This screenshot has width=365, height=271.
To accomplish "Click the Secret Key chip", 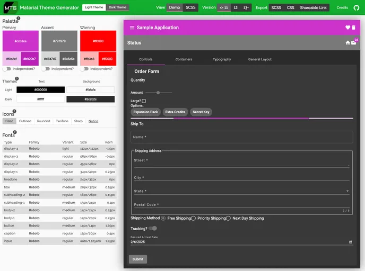I will coord(201,112).
